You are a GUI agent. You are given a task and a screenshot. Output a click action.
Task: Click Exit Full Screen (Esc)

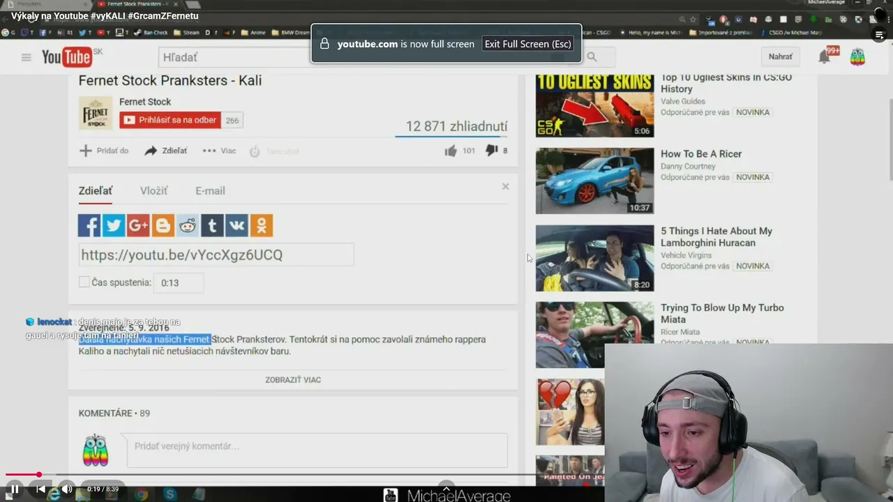[x=528, y=44]
